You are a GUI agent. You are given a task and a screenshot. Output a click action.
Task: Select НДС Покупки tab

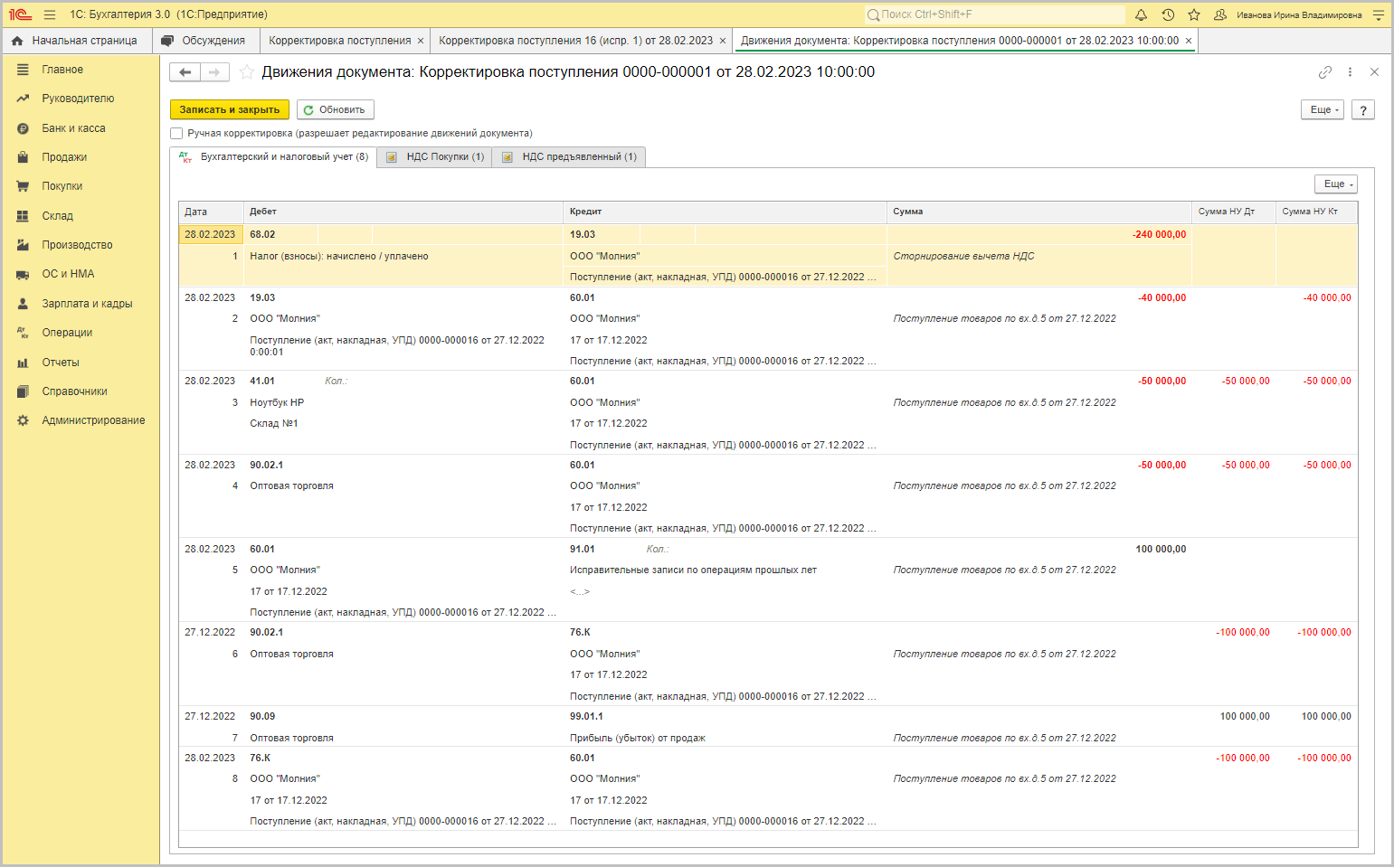[435, 157]
